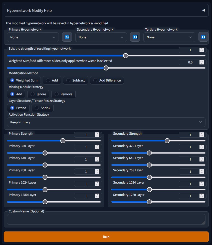The width and height of the screenshot is (212, 245).
Task: Click the Weighted Sum/Add Difference slider
Action: (x=106, y=68)
